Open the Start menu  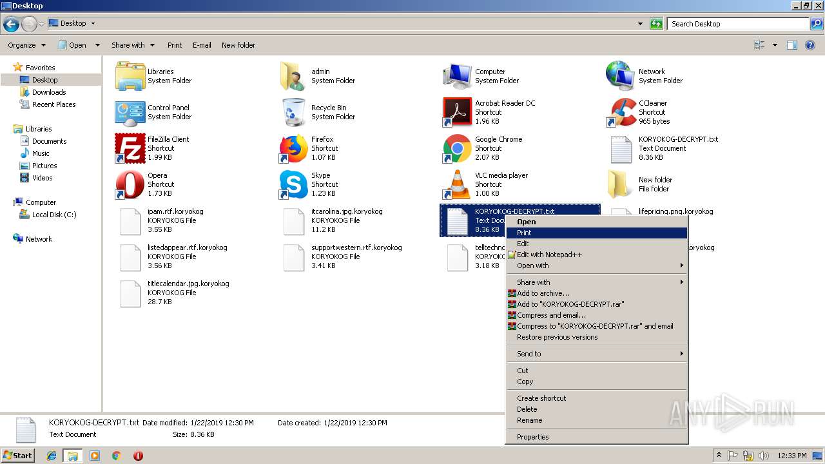18,455
